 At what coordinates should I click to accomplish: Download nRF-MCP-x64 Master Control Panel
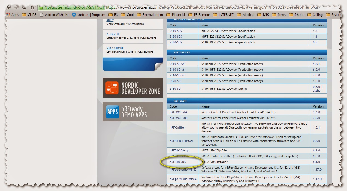(178, 112)
